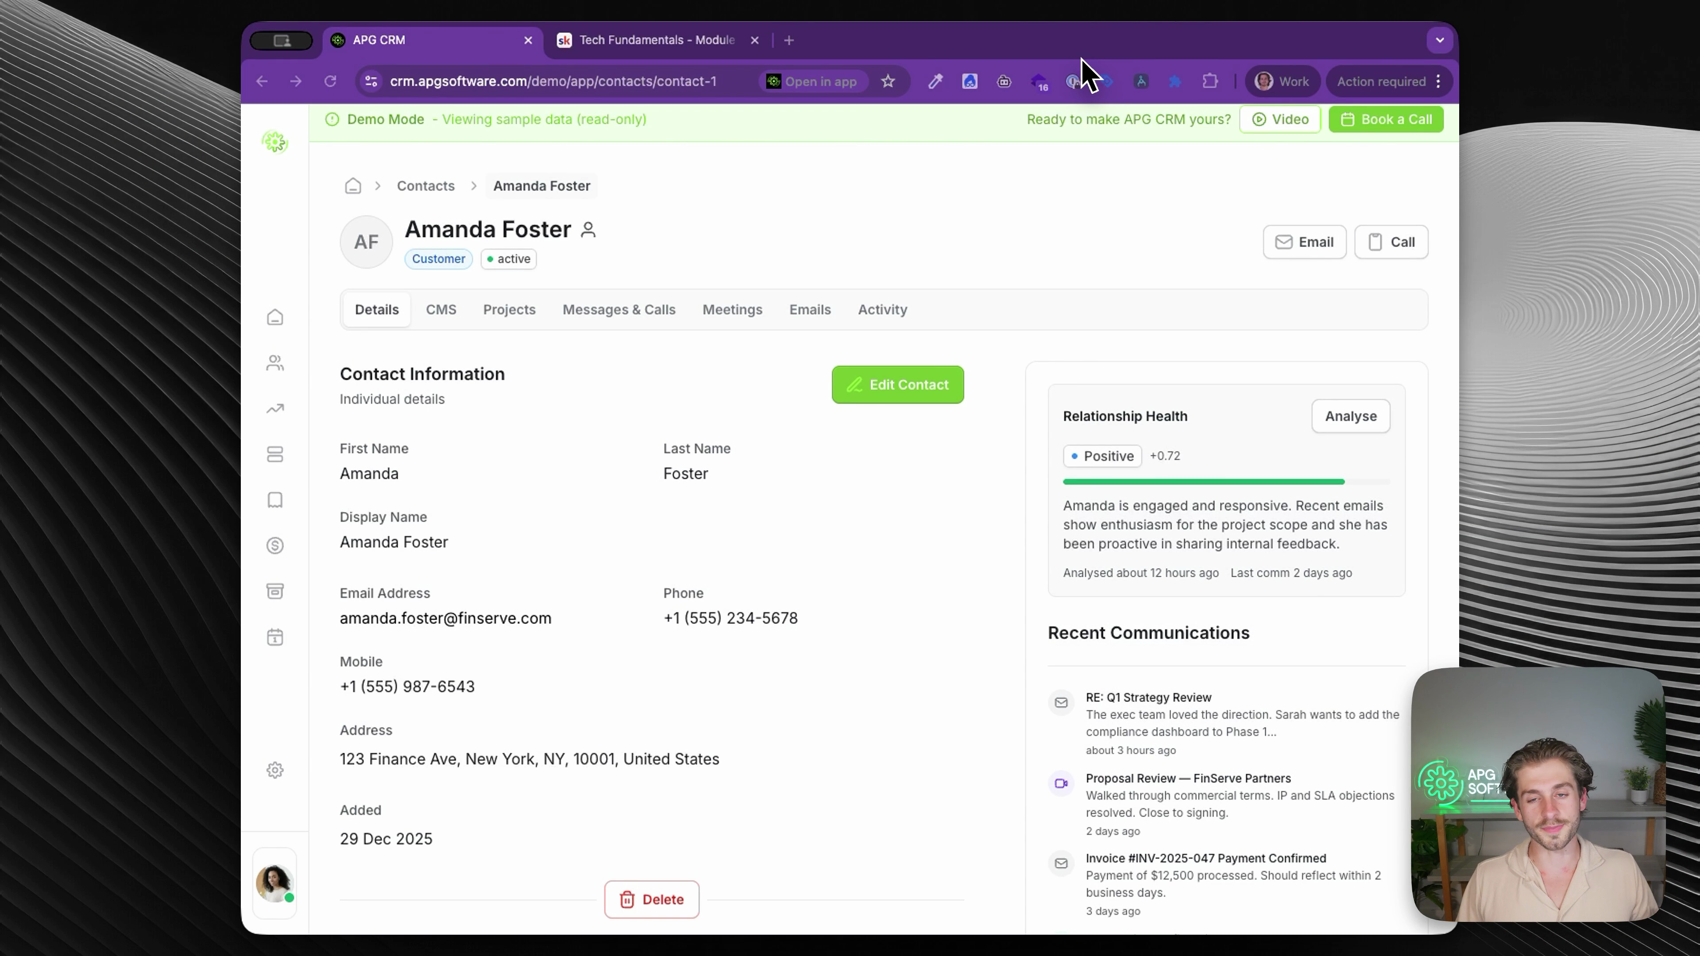
Task: Open the settings gear in sidebar
Action: (x=275, y=770)
